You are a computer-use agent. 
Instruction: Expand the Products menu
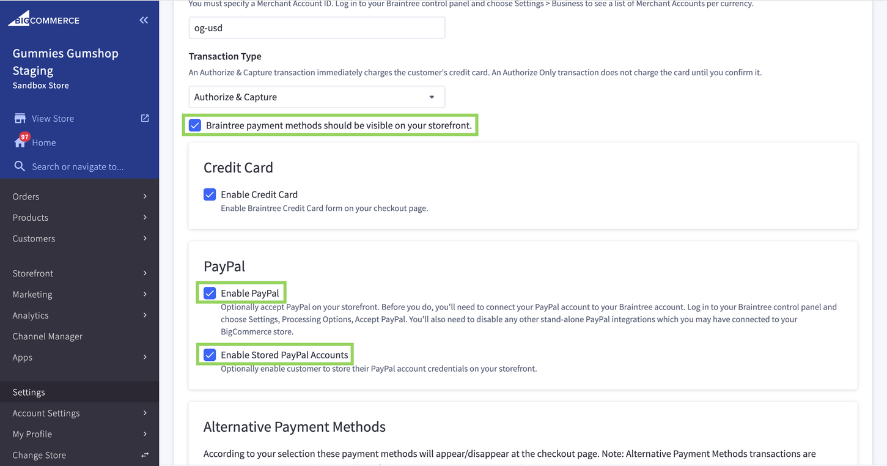(x=79, y=218)
